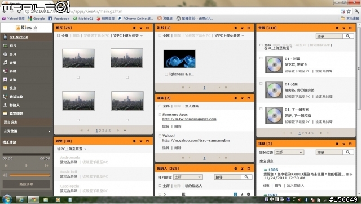This screenshot has width=361, height=204.
Task: Check 全部 select-all in 相片 panel
Action: point(59,36)
